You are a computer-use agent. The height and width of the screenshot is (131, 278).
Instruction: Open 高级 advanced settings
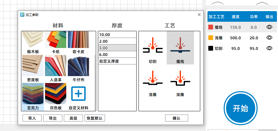(73, 118)
